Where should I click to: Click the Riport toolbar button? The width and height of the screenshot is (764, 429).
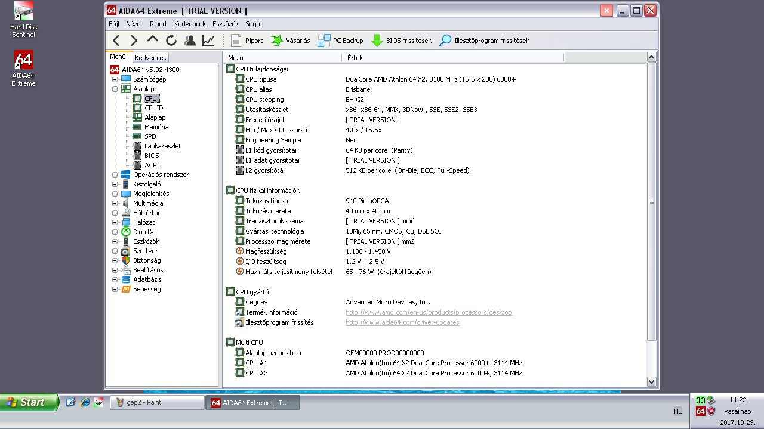point(247,41)
